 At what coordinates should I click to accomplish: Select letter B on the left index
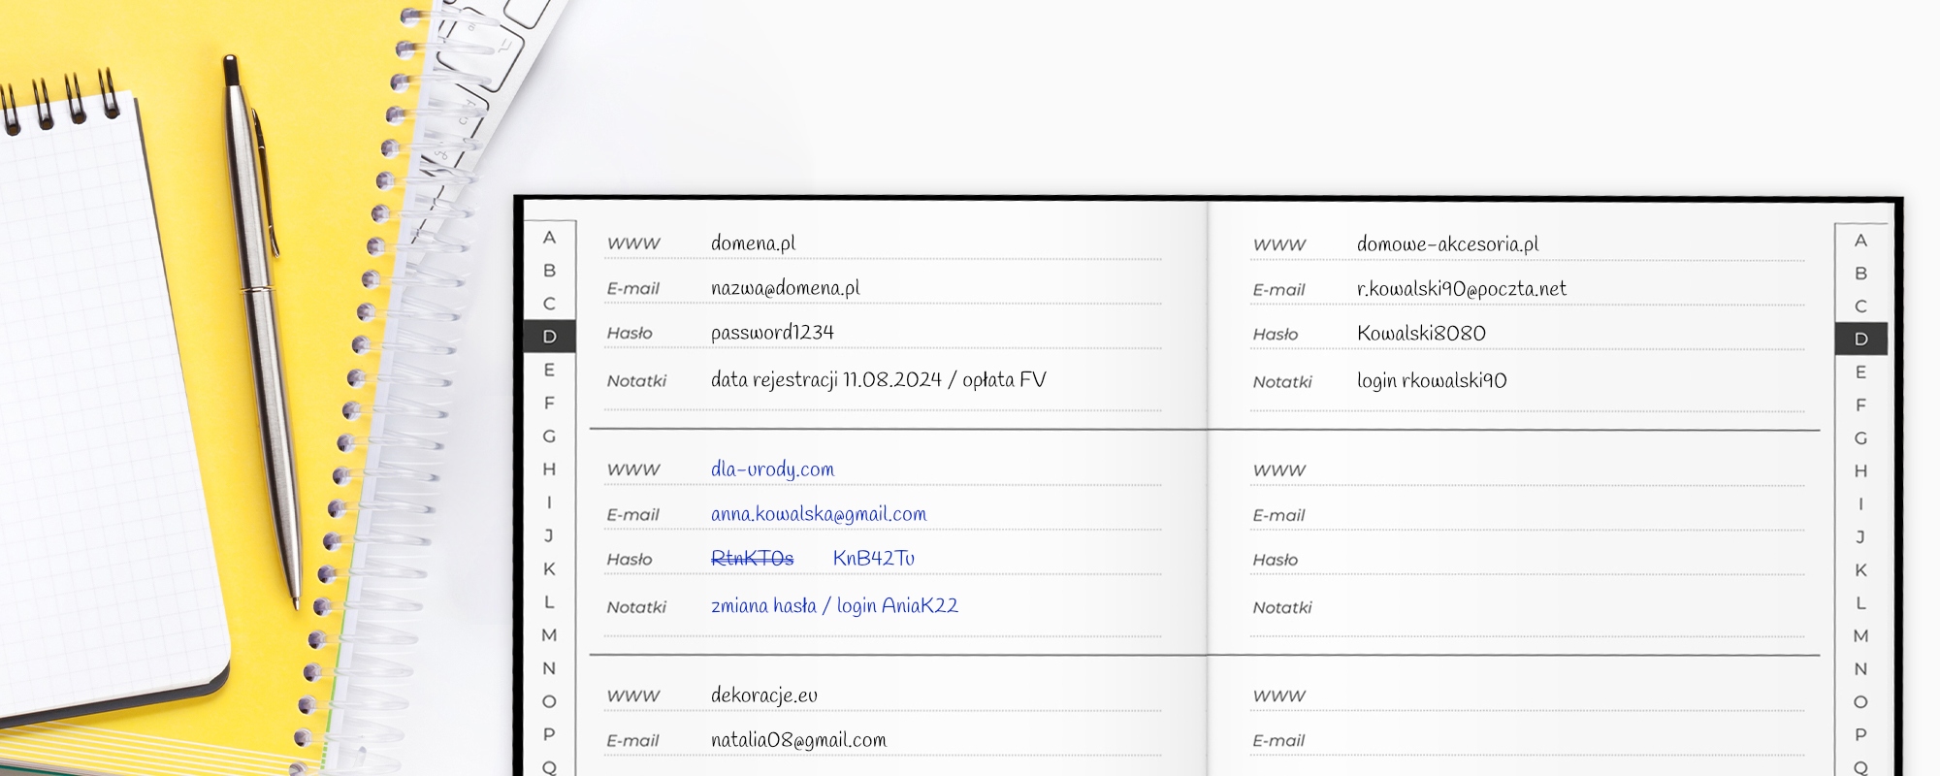549,271
